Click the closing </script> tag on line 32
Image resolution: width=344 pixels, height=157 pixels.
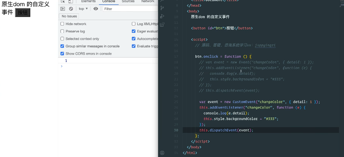(200, 141)
